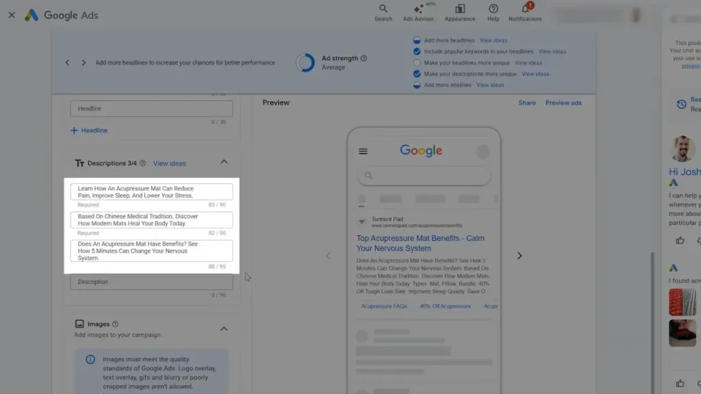Viewport: 701px width, 394px height.
Task: Click the Descriptions help question icon
Action: 142,163
